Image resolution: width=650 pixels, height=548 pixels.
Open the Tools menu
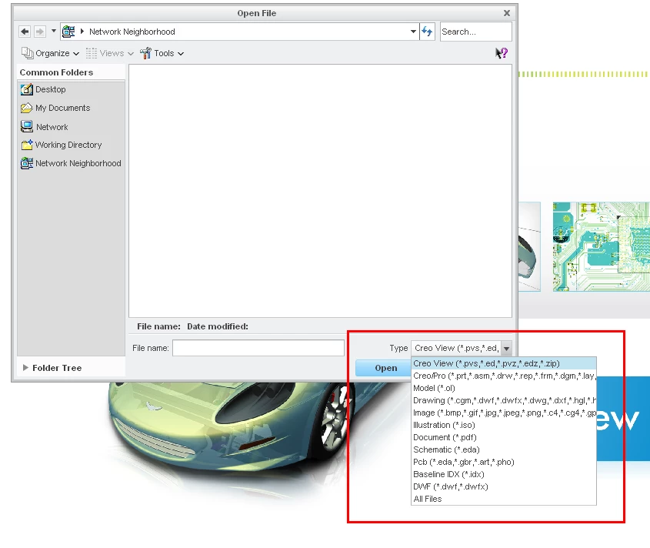[162, 53]
